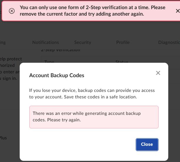The image size is (180, 162).
Task: Click the "elp protect" description text
Action: pyautogui.click(x=11, y=59)
